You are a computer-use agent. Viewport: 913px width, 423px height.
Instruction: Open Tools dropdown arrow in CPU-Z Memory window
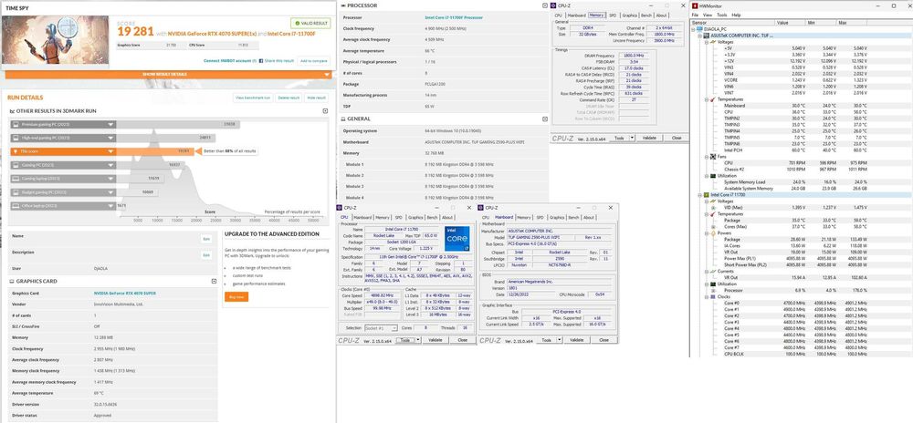point(631,138)
